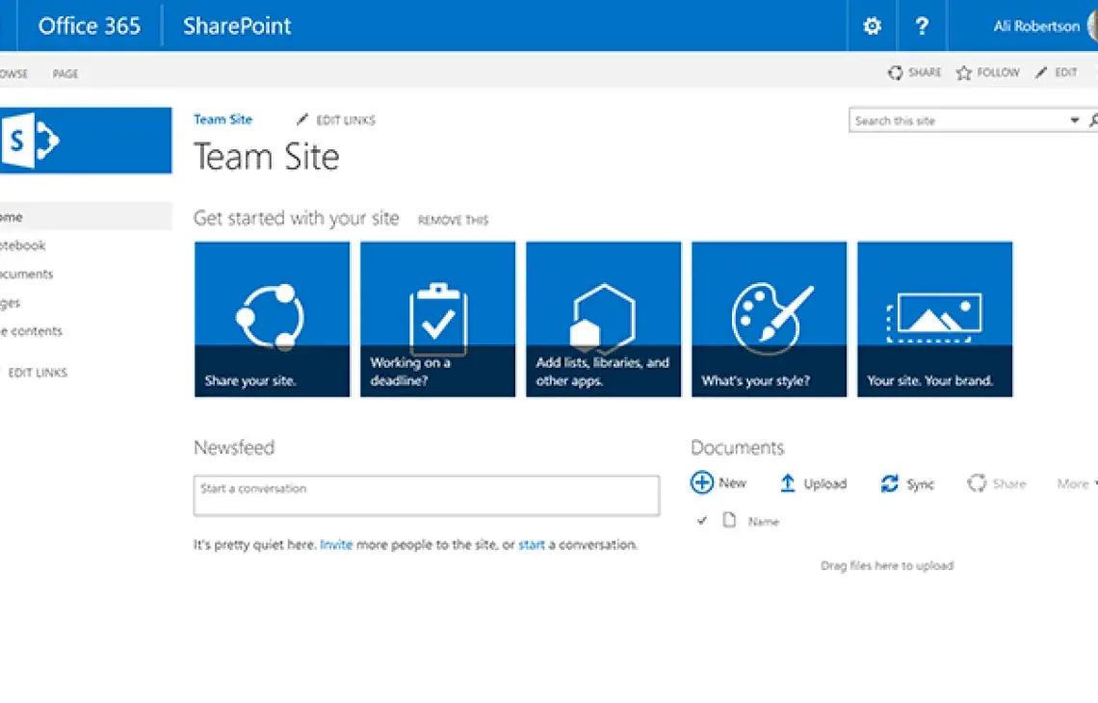Click the Sync documents icon

click(x=889, y=483)
